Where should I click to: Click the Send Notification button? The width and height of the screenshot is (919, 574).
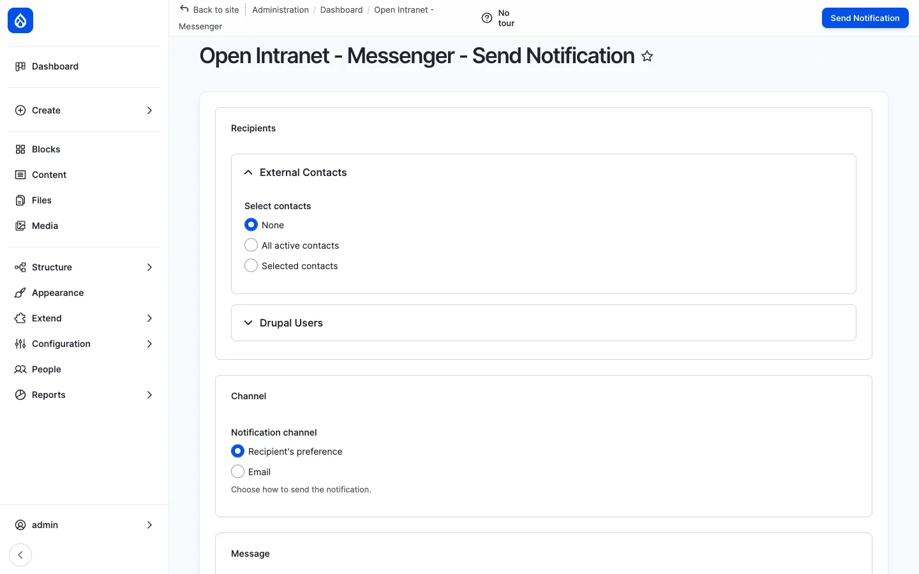(865, 18)
